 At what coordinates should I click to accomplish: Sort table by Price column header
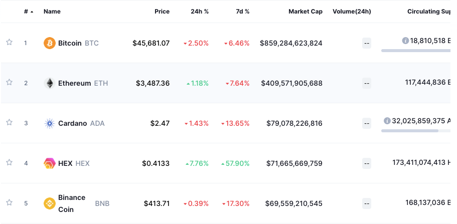point(162,12)
